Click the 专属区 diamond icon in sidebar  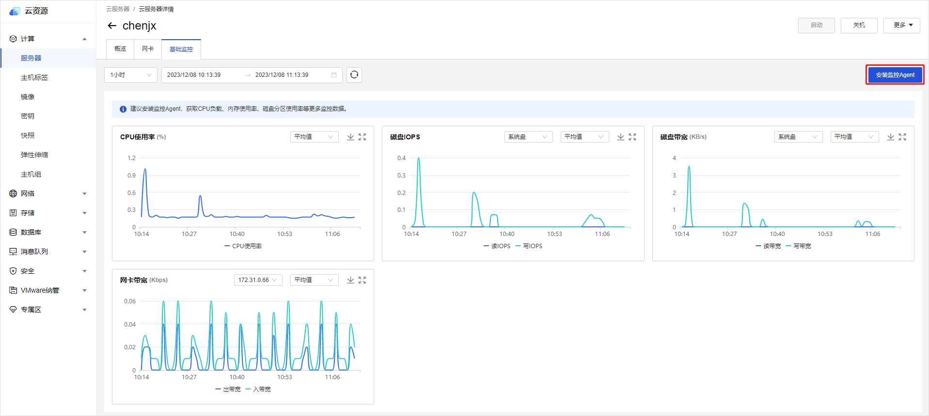[13, 310]
